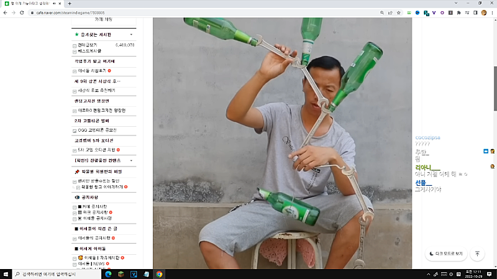Open the 왁물원 듣고 이야기하기 board
The height and width of the screenshot is (279, 497).
102,187
